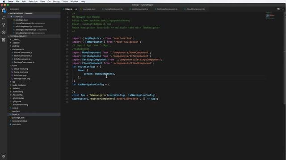This screenshot has height=160, width=286.
Task: Switch to the CloudComponent.js tab
Action: pyautogui.click(x=196, y=9)
